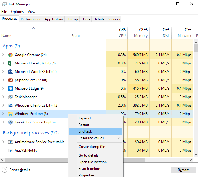The image size is (198, 177).
Task: Click the AppVShNotify process icon
Action: pos(10,150)
